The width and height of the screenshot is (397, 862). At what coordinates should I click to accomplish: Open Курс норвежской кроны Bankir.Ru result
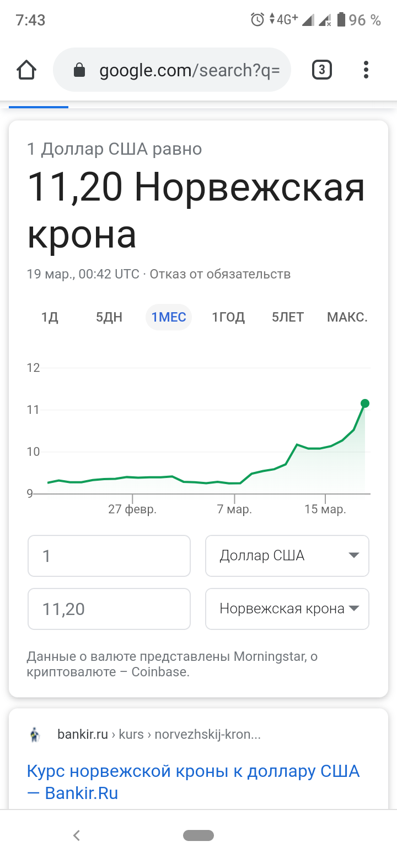click(193, 782)
